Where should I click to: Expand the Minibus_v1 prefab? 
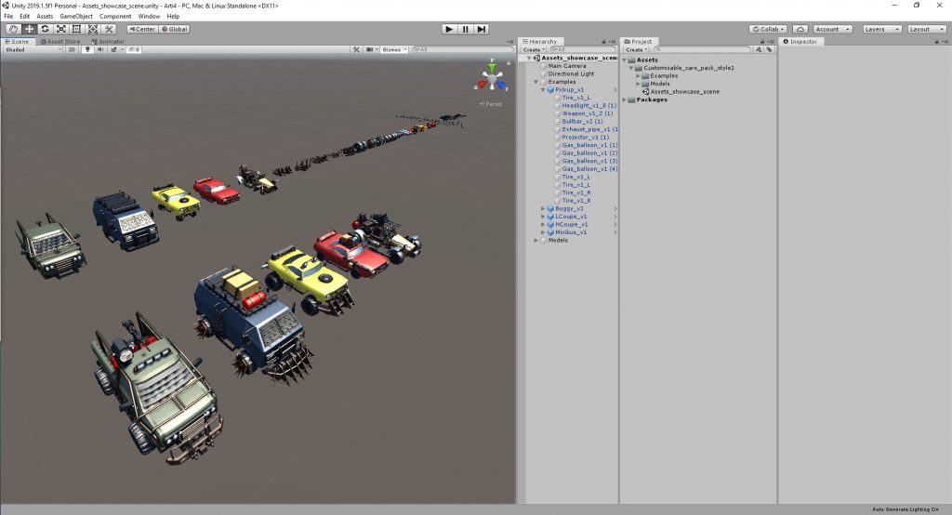pyautogui.click(x=543, y=232)
